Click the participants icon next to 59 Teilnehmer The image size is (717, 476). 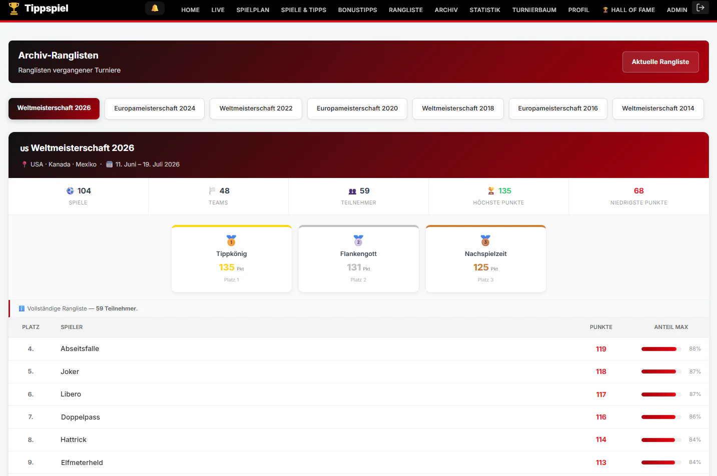[x=352, y=191]
